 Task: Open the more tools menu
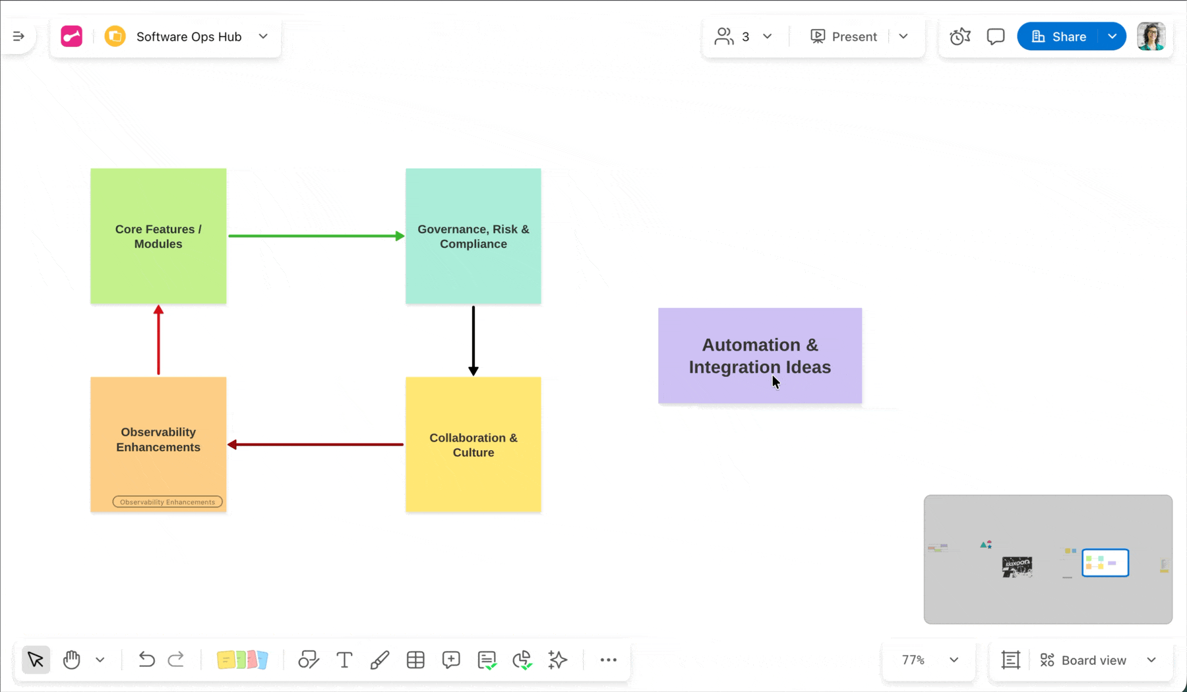tap(608, 660)
